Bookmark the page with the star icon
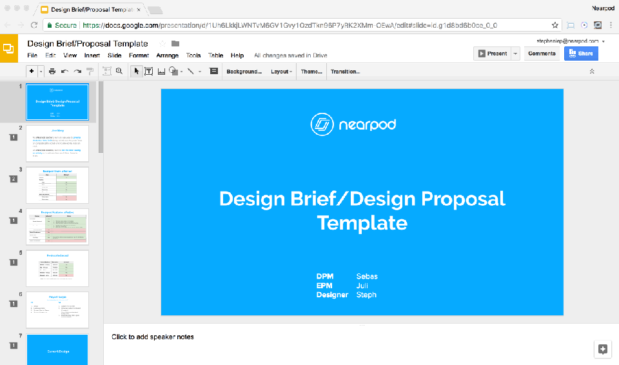Viewport: 619px width, 365px height. (555, 25)
